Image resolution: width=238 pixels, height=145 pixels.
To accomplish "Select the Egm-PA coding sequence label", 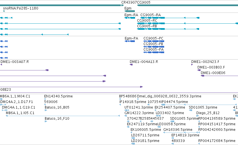I will (x=131, y=38).
